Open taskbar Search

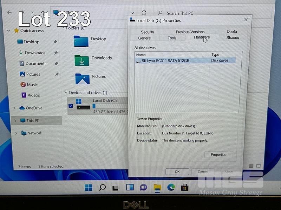coord(102,187)
